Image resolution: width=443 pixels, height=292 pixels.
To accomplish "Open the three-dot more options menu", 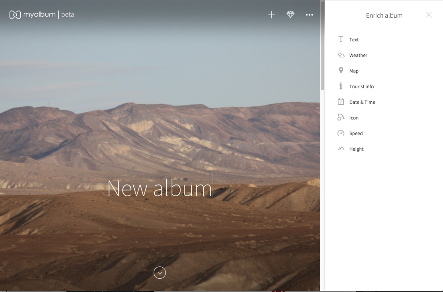I will pyautogui.click(x=309, y=15).
